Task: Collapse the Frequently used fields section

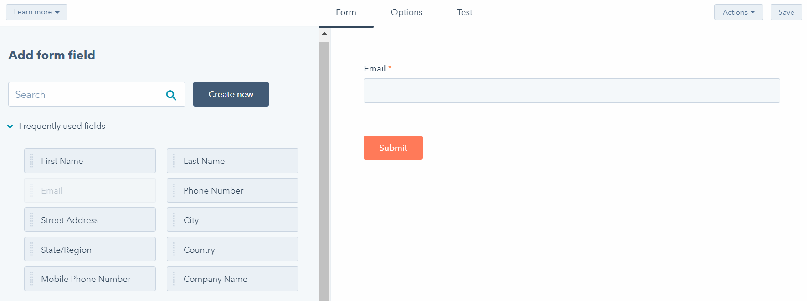Action: point(10,126)
